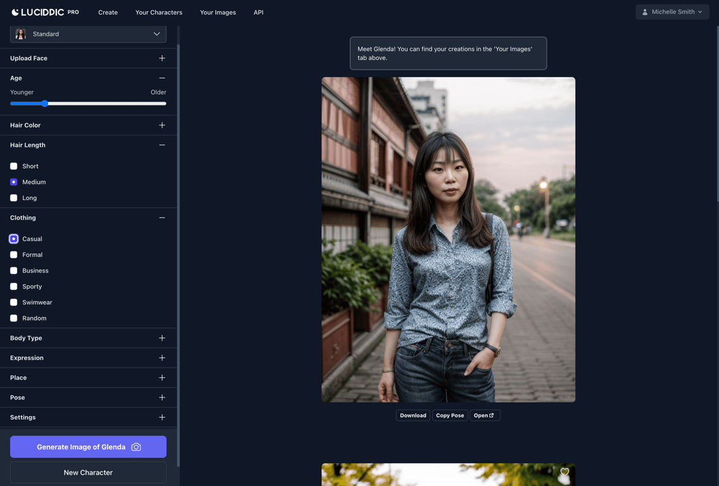719x486 pixels.
Task: Click the Luciddic crescent moon logo
Action: (14, 11)
